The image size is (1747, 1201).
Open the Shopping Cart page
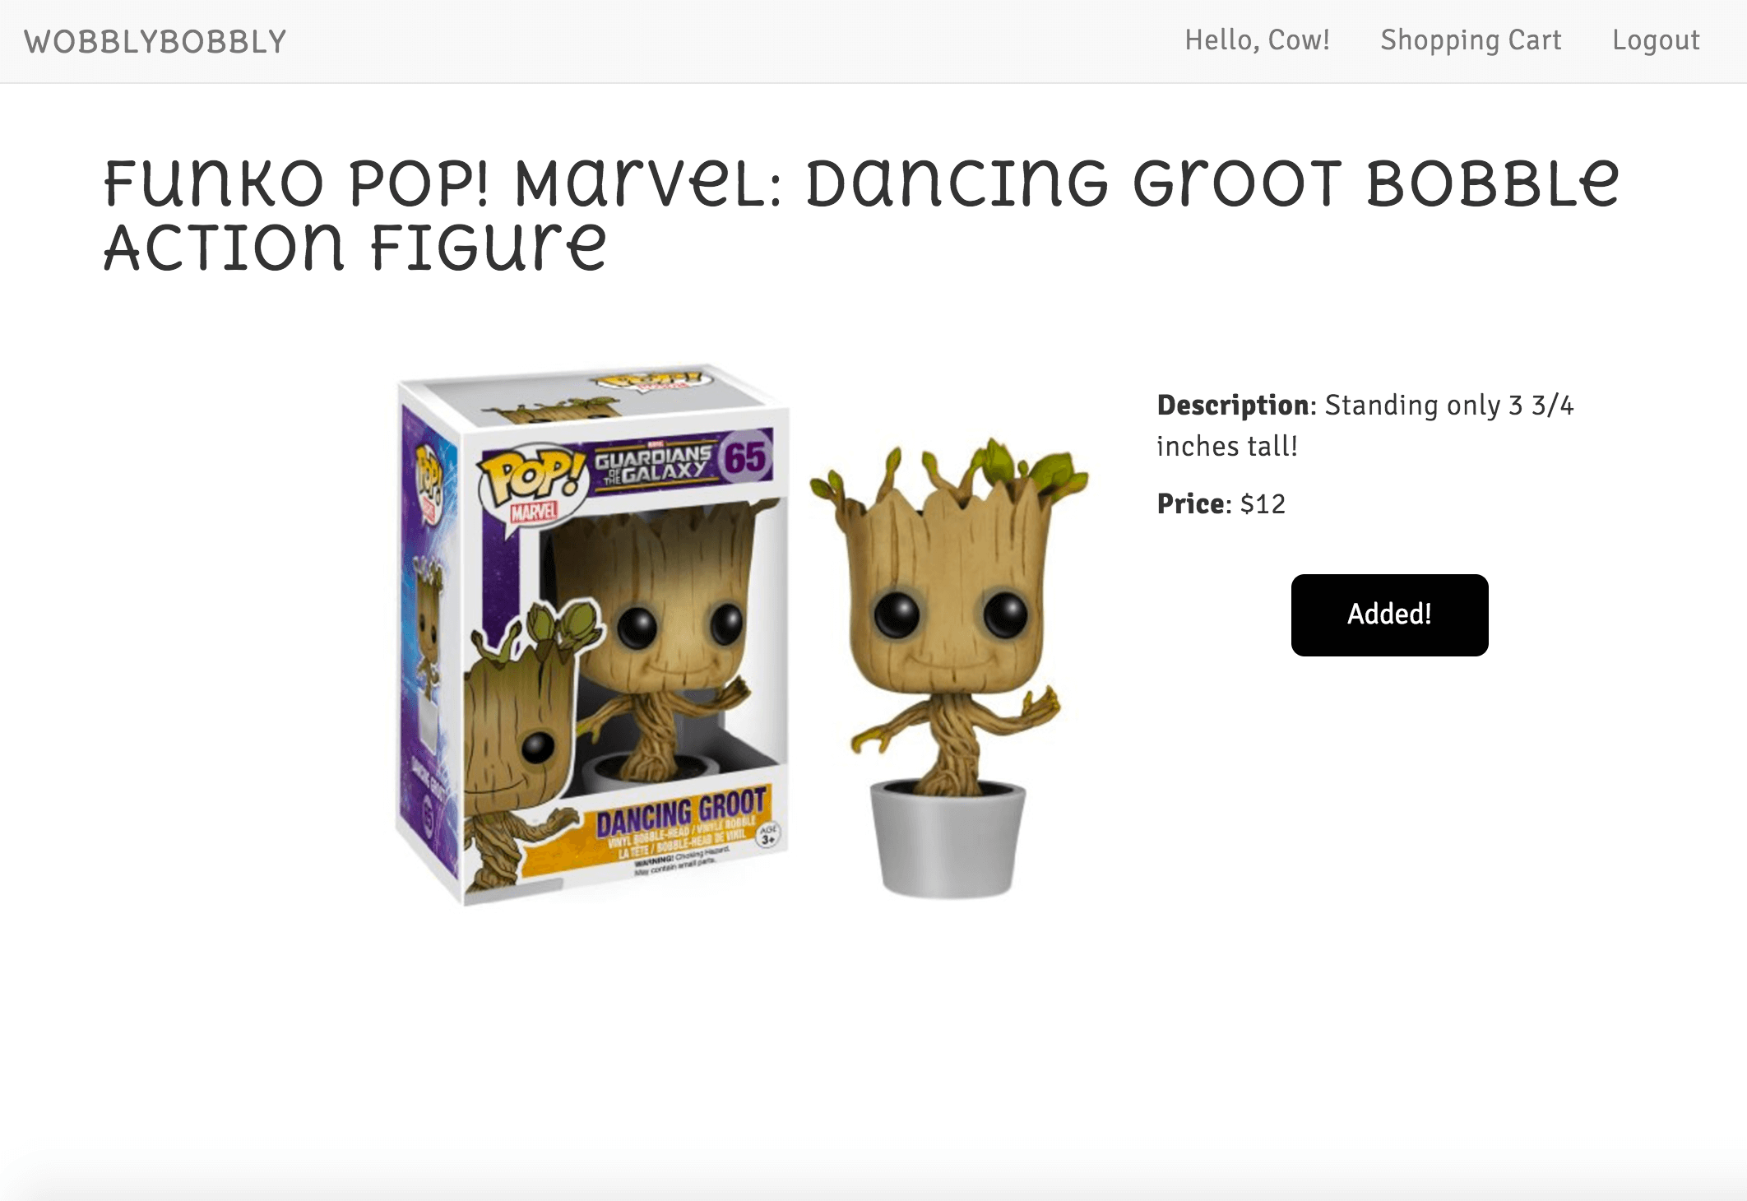1471,40
